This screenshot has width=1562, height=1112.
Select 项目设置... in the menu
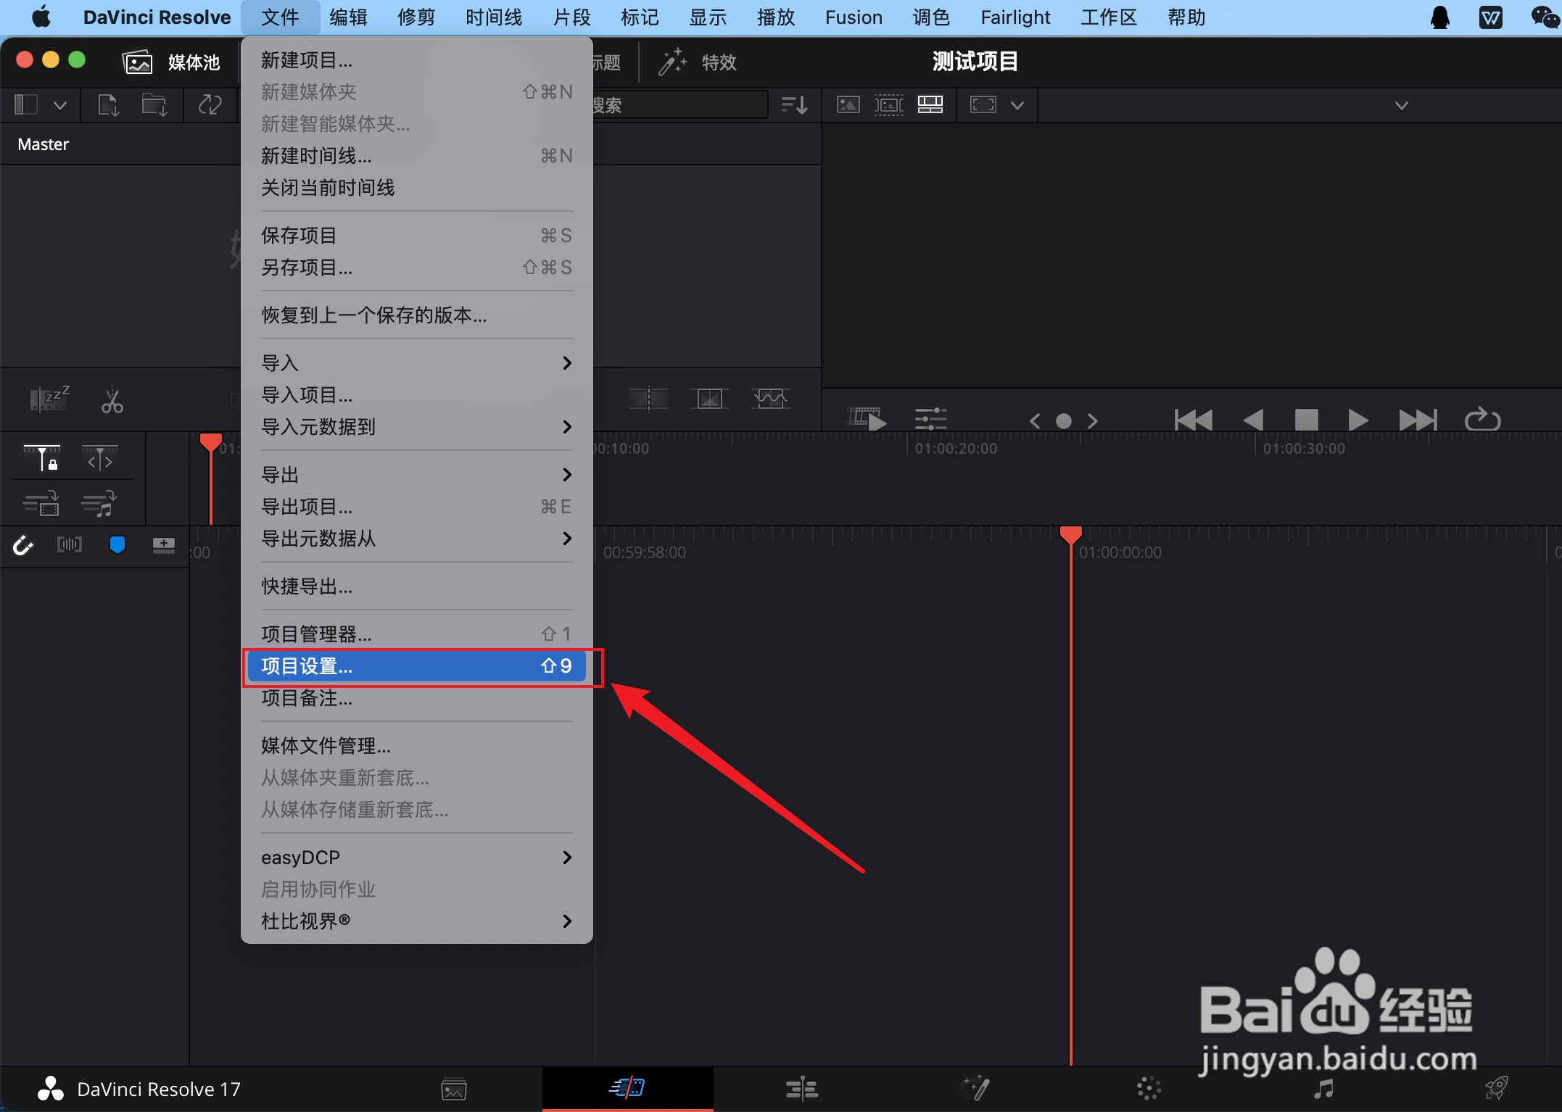pyautogui.click(x=416, y=665)
